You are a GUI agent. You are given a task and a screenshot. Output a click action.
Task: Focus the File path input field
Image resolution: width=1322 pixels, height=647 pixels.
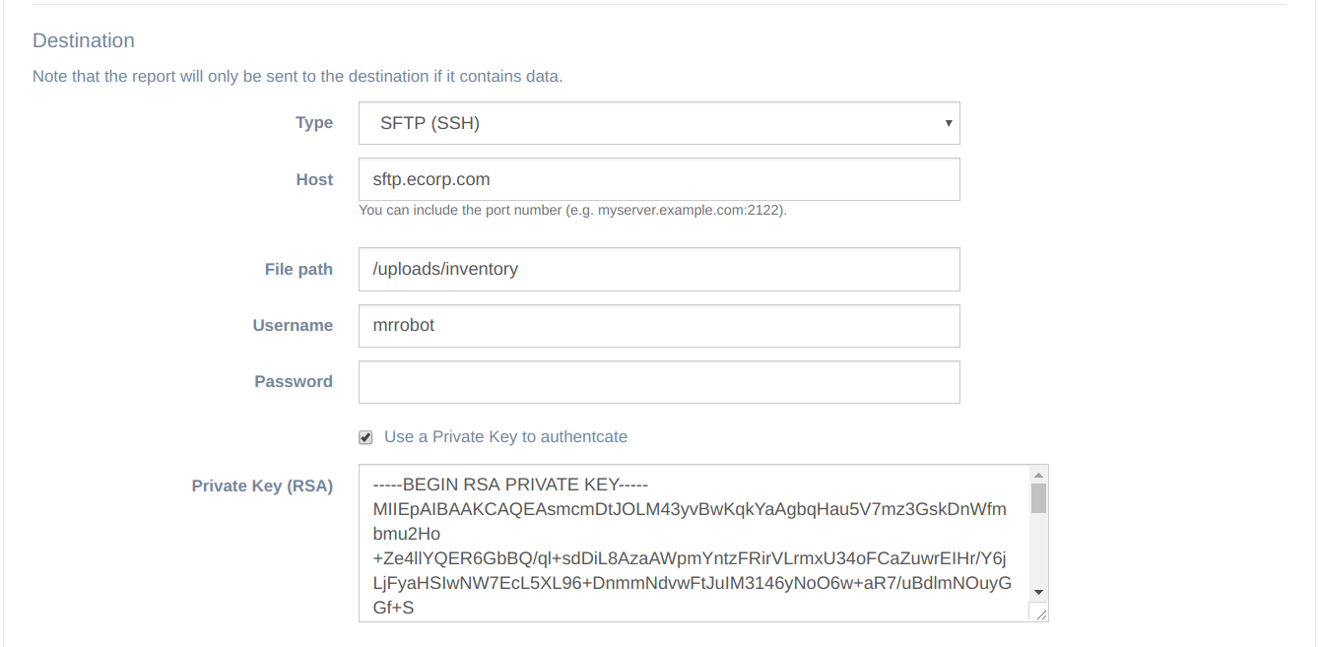[x=658, y=269]
